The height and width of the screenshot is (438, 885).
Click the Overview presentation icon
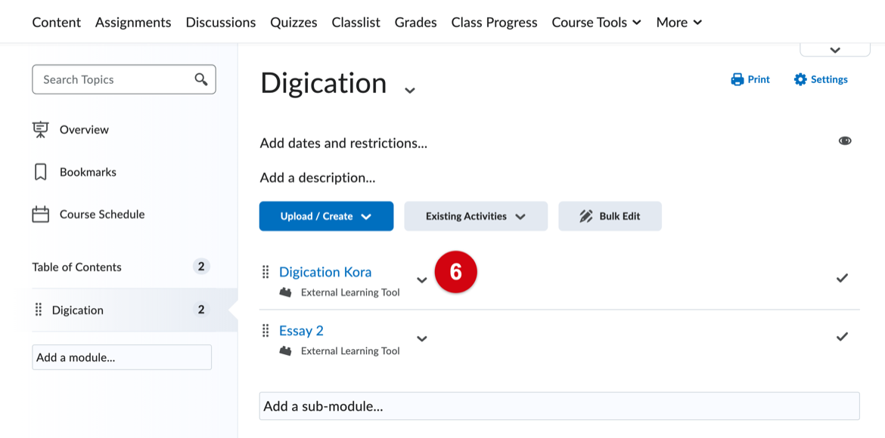pos(40,130)
